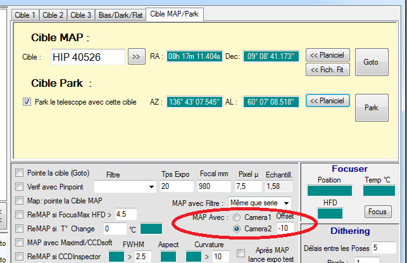Click Délais entre les Poses field showing 5
This screenshot has height=263, width=407.
tap(384, 248)
